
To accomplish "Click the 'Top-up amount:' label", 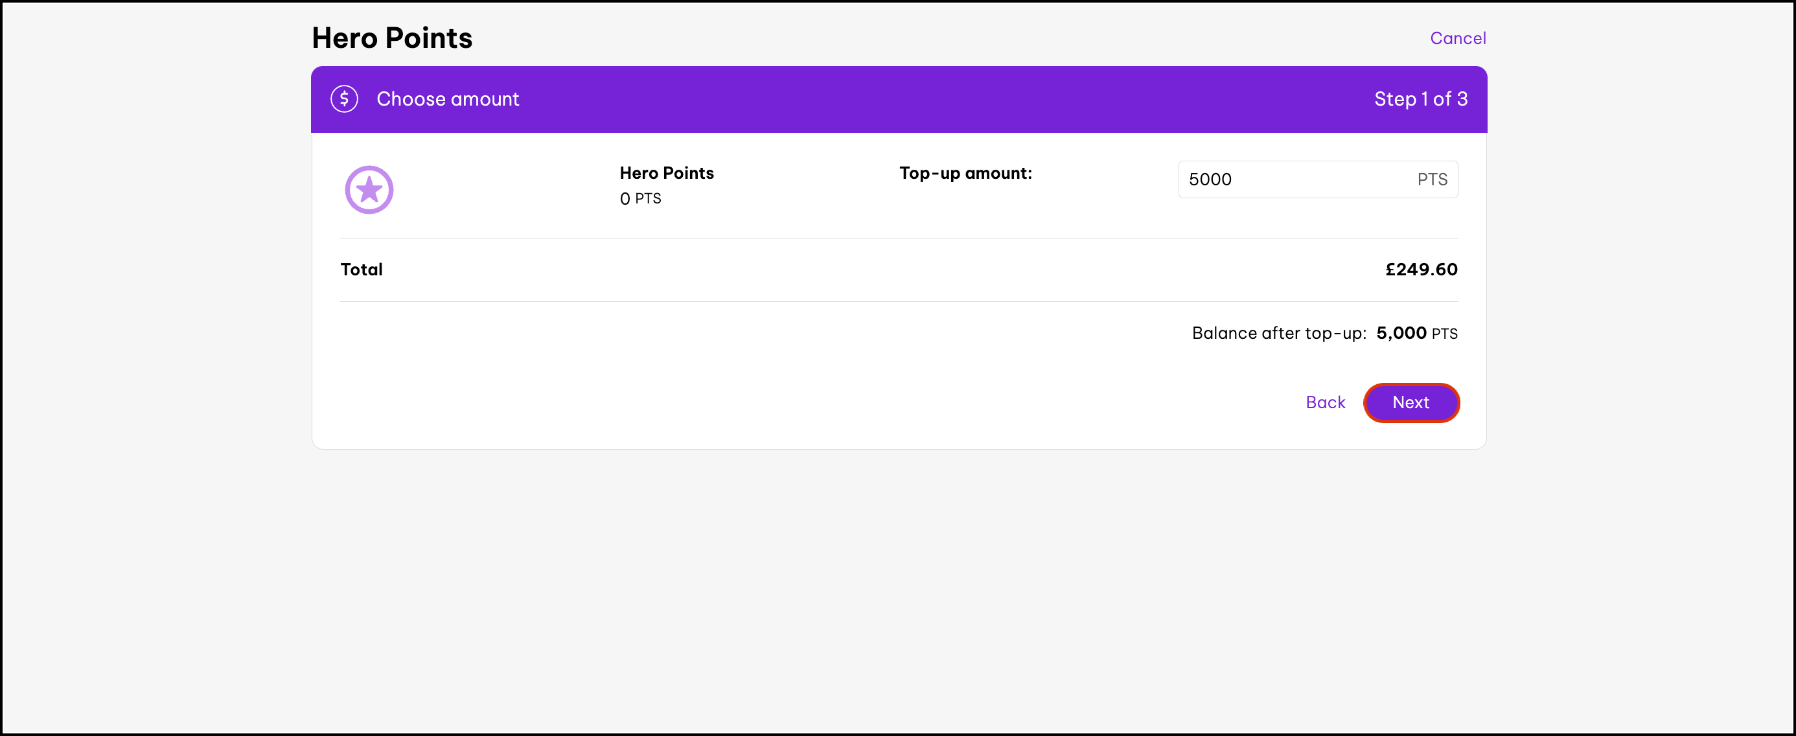I will tap(965, 173).
